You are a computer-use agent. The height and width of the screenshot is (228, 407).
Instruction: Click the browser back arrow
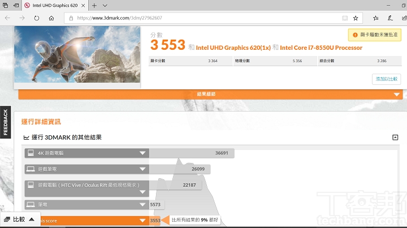point(7,18)
